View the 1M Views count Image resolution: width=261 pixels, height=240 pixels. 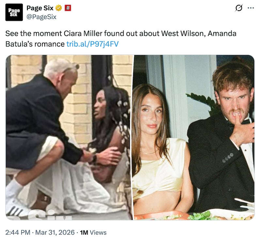pyautogui.click(x=93, y=233)
